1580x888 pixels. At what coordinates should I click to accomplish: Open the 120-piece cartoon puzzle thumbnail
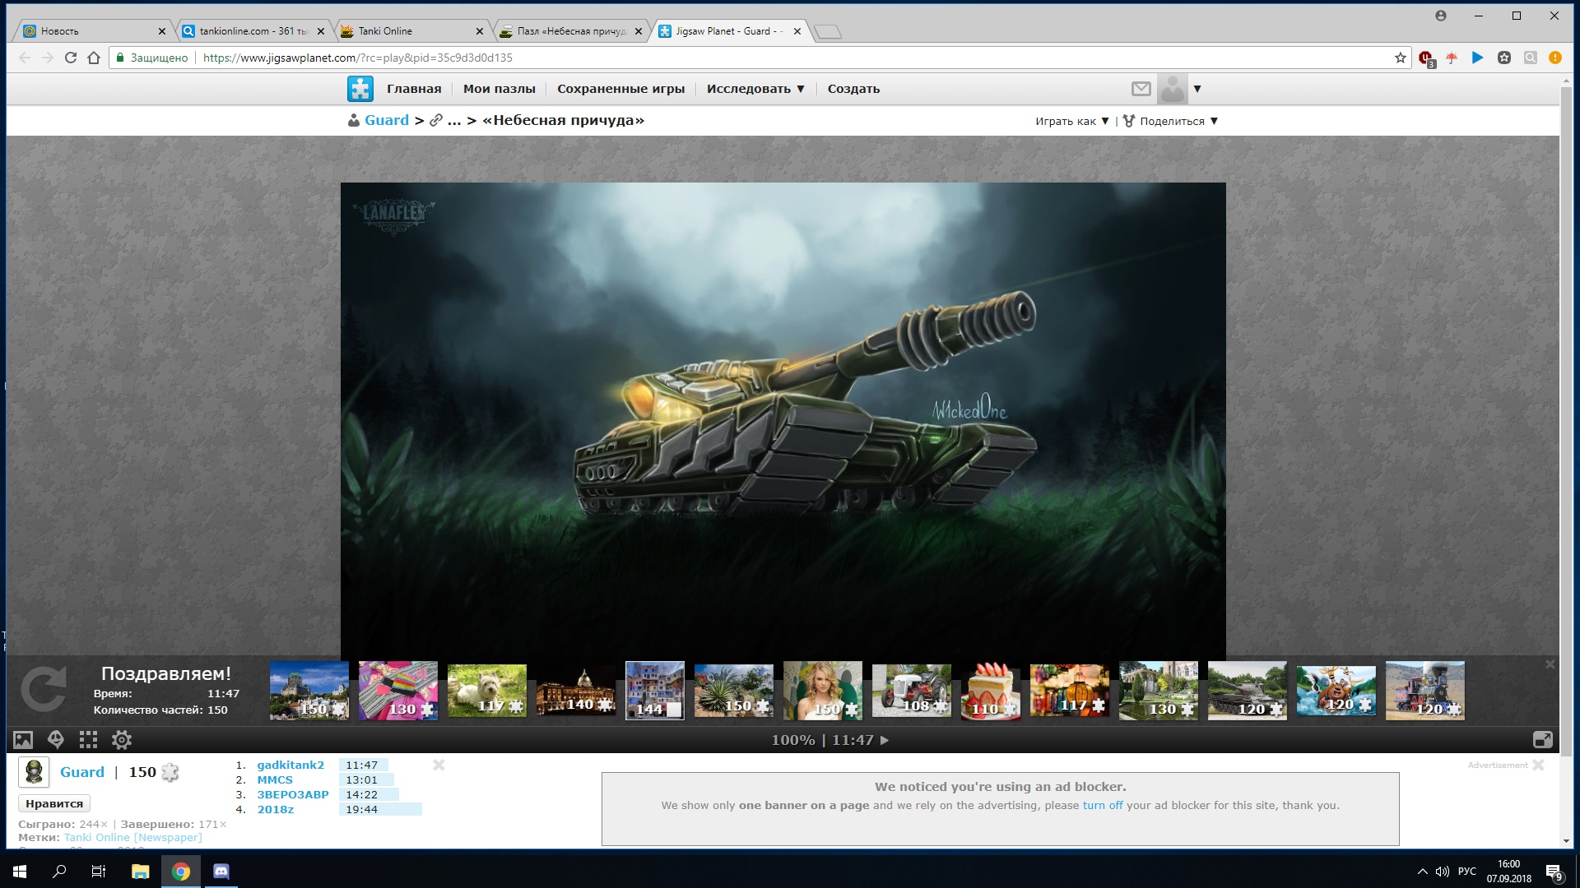click(x=1336, y=691)
